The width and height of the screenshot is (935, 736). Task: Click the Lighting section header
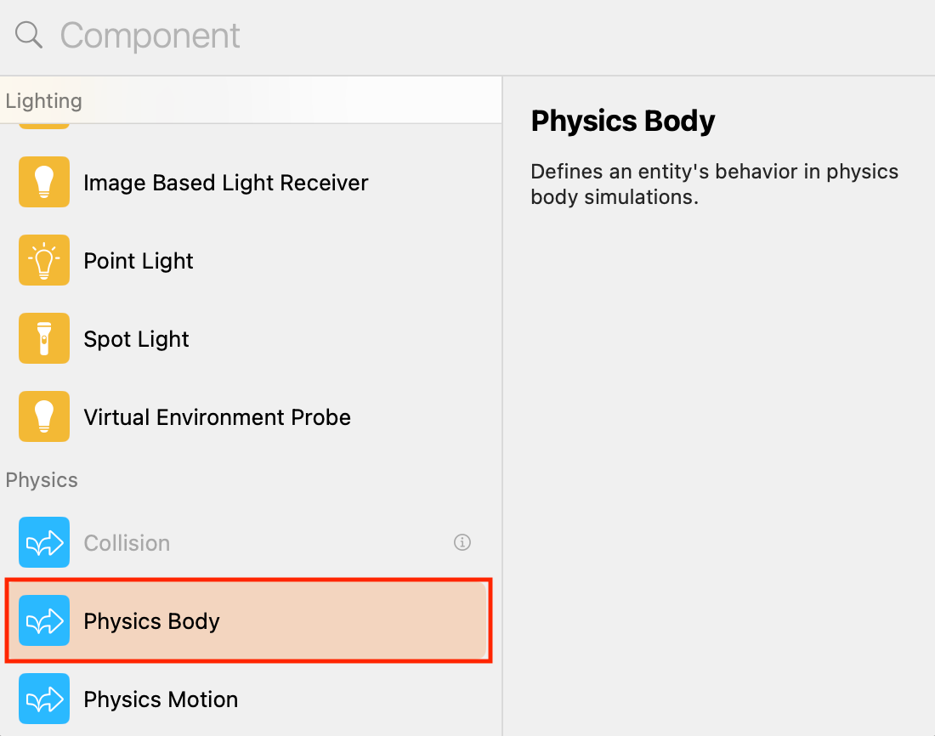tap(44, 101)
